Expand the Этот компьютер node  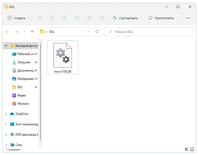[6, 124]
